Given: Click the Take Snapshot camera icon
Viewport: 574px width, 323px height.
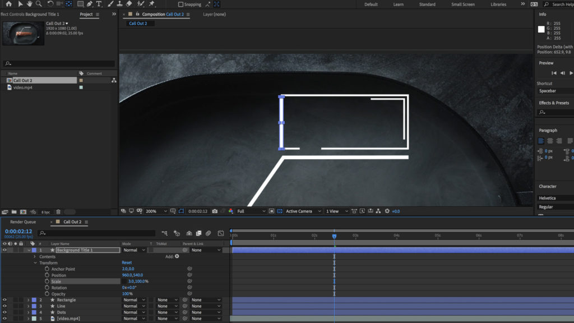Looking at the screenshot, I should coord(215,211).
